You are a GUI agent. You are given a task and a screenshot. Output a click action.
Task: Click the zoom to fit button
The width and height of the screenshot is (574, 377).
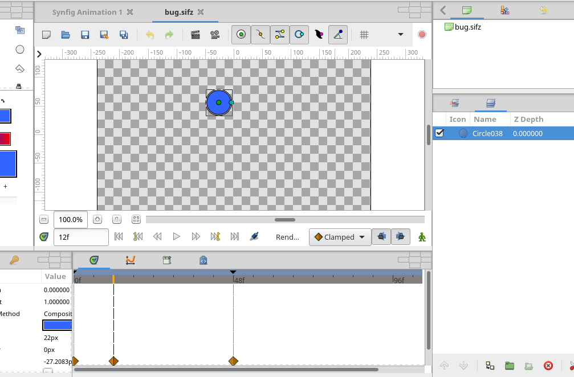[136, 219]
